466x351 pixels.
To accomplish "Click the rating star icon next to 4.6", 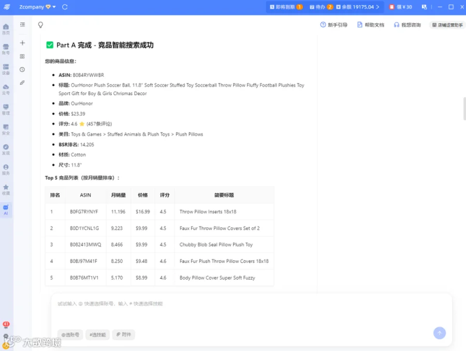I will click(82, 124).
